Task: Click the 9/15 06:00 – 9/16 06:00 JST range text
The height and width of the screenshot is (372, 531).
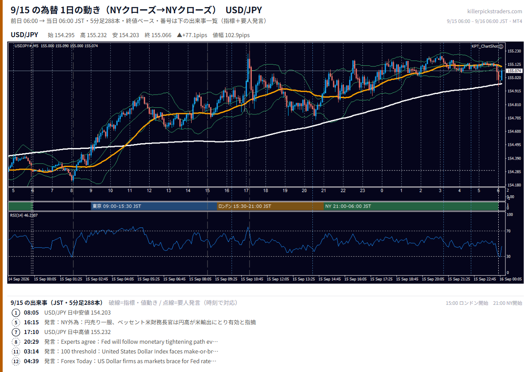Action: point(485,21)
